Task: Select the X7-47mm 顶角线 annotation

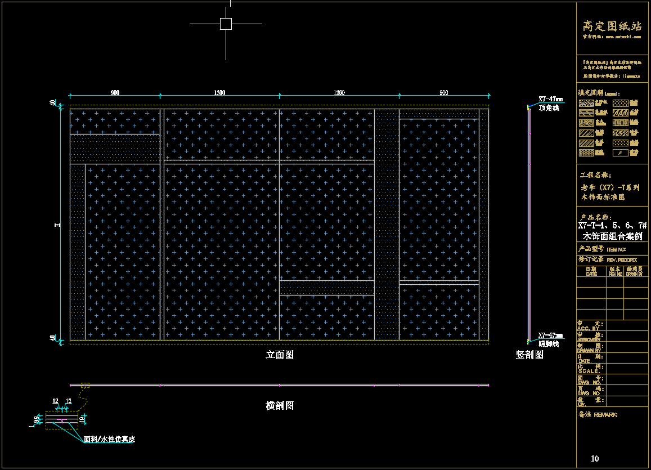Action: (x=550, y=103)
